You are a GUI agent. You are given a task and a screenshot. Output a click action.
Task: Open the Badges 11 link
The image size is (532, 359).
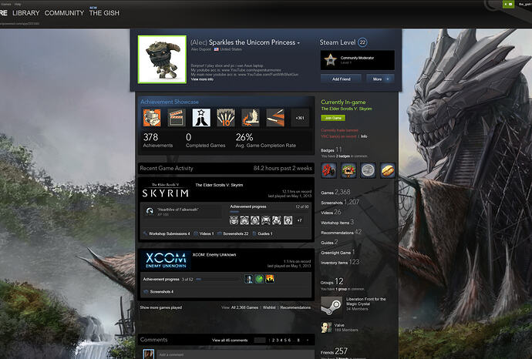[x=332, y=149]
